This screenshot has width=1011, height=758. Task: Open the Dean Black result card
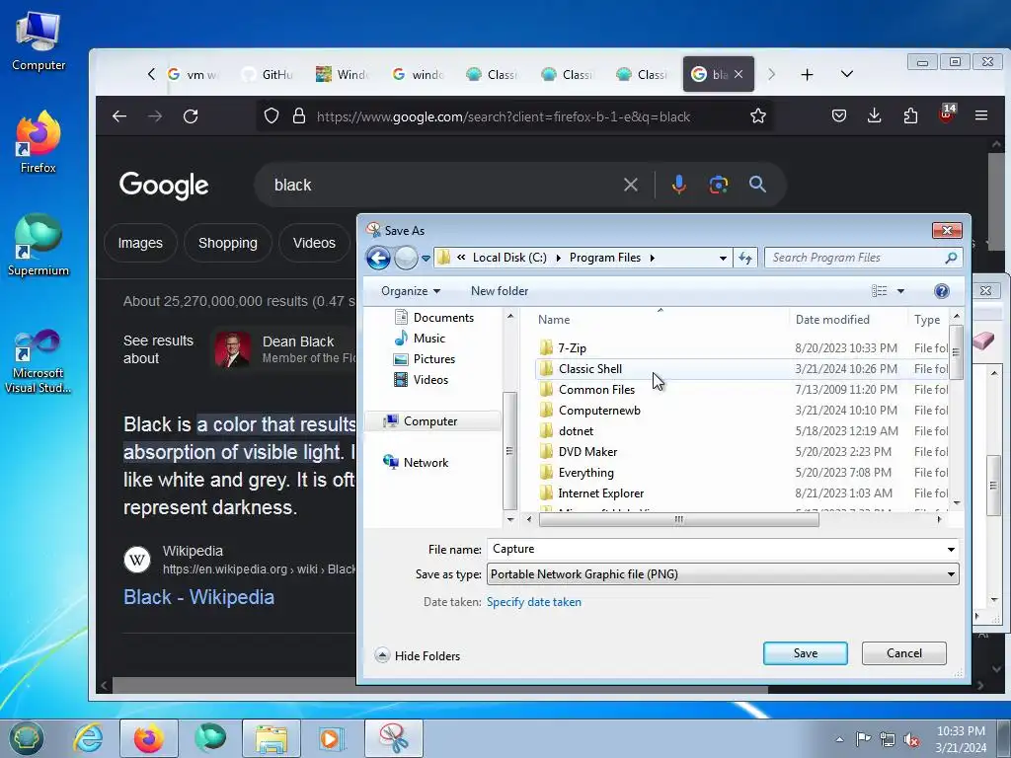point(285,349)
